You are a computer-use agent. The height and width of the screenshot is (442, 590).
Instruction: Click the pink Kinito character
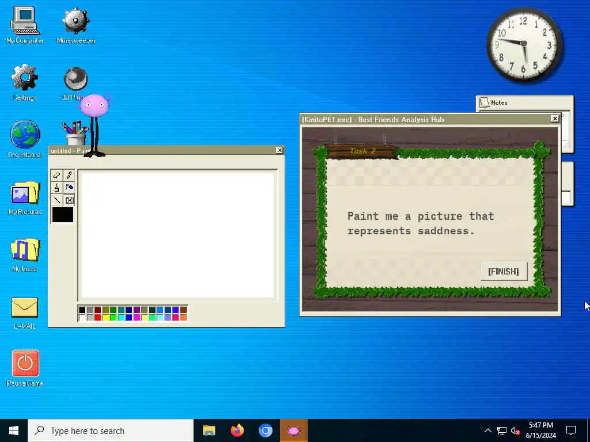tap(94, 125)
